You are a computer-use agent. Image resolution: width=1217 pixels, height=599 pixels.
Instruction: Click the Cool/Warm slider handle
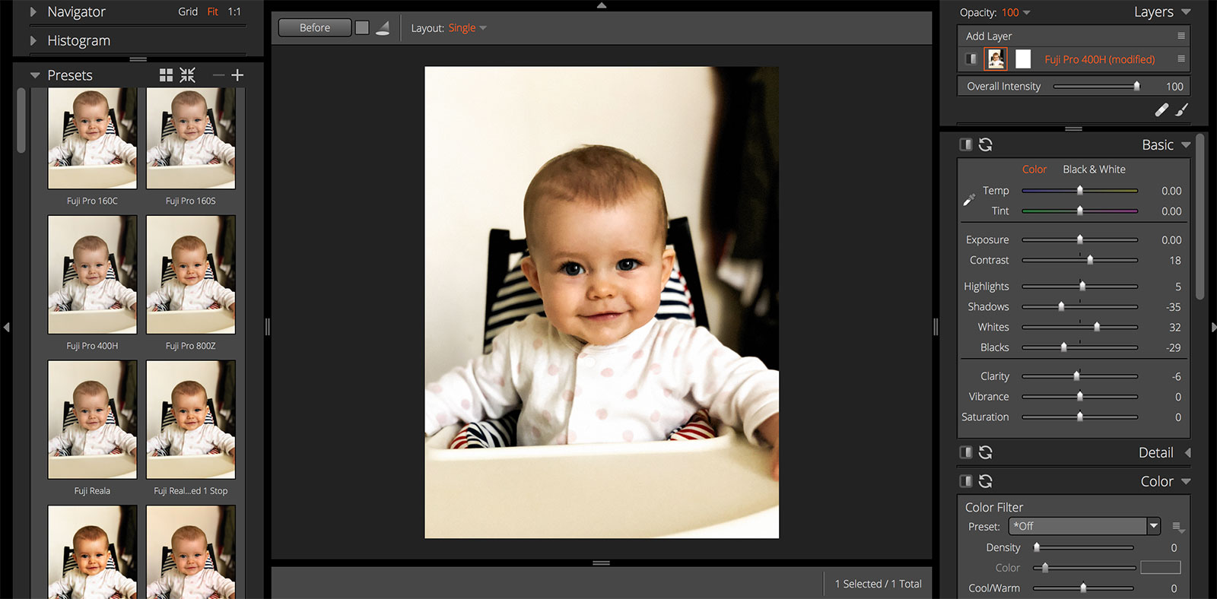point(1083,588)
